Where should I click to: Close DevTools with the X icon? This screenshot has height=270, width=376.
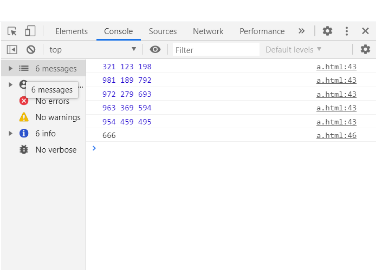tap(365, 31)
